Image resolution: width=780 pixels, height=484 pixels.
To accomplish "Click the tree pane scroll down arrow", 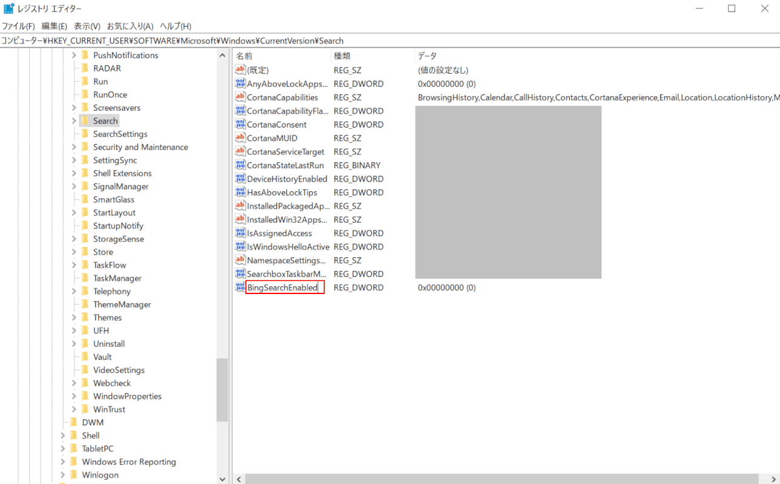I will (222, 479).
